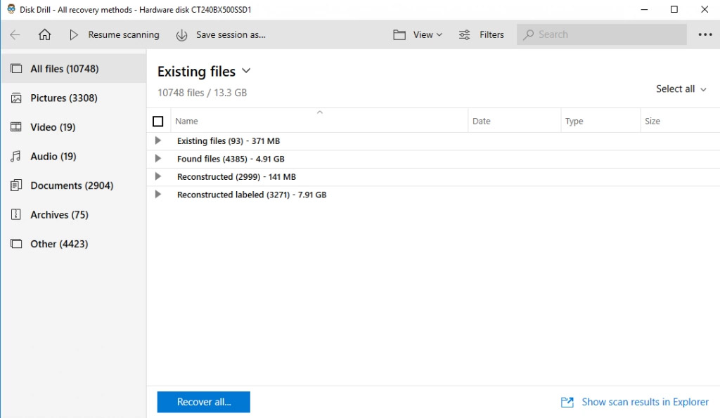Click Save session as... label
Image resolution: width=720 pixels, height=418 pixels.
(x=231, y=35)
